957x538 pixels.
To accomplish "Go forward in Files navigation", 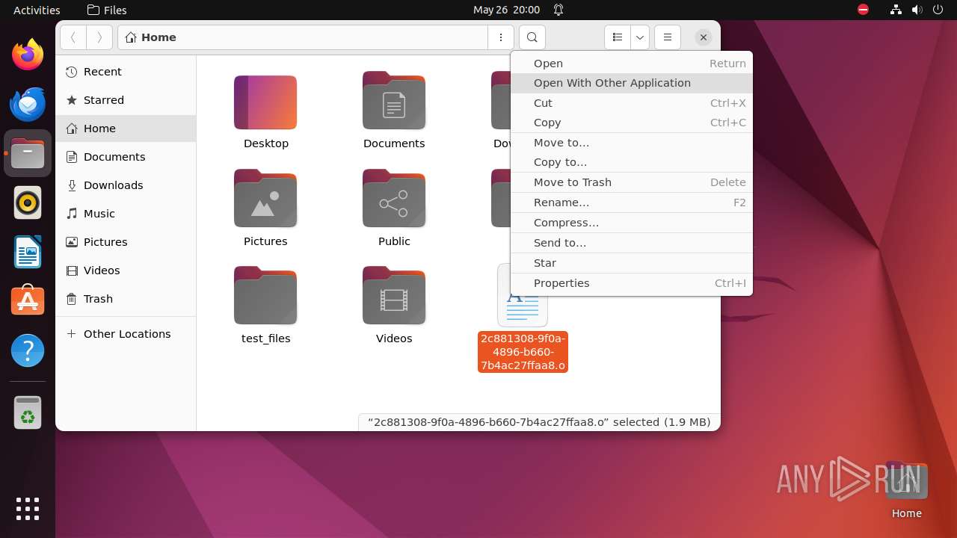I will (x=99, y=37).
